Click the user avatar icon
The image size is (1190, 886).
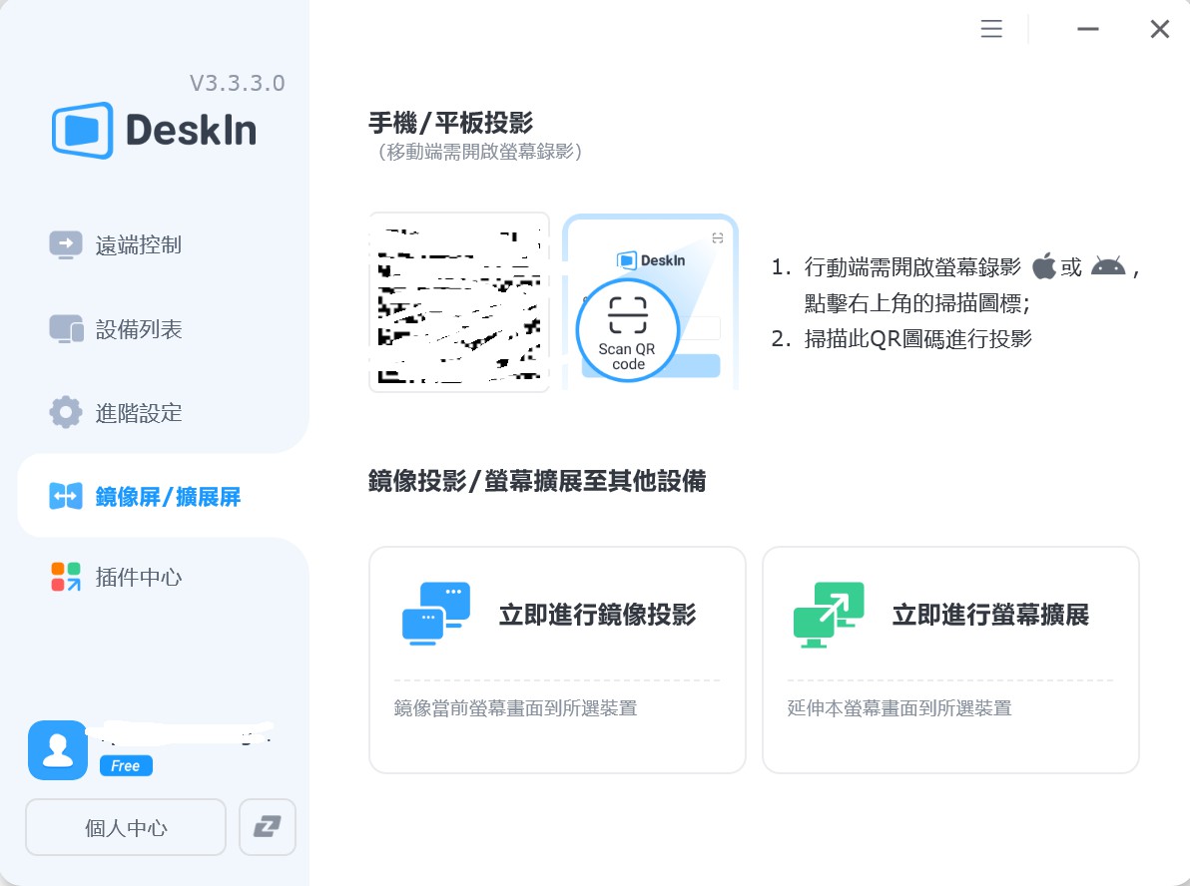click(x=58, y=750)
